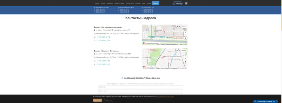Zoom out on the first map

(185, 35)
